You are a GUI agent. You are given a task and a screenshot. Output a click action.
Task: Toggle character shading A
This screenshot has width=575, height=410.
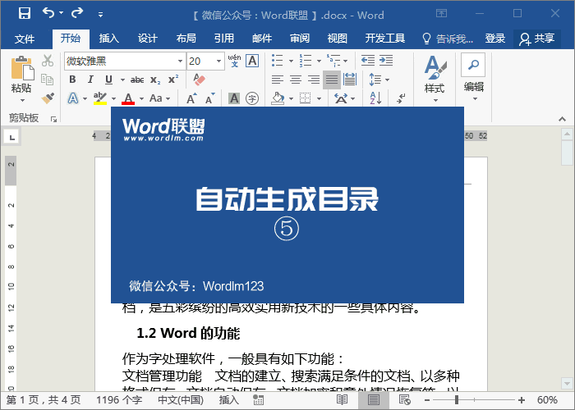tap(234, 98)
